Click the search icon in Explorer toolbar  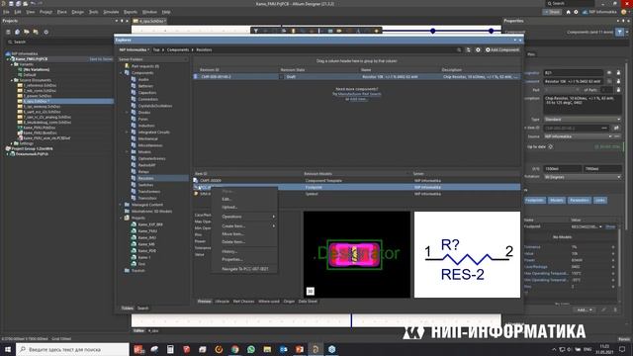coord(459,49)
